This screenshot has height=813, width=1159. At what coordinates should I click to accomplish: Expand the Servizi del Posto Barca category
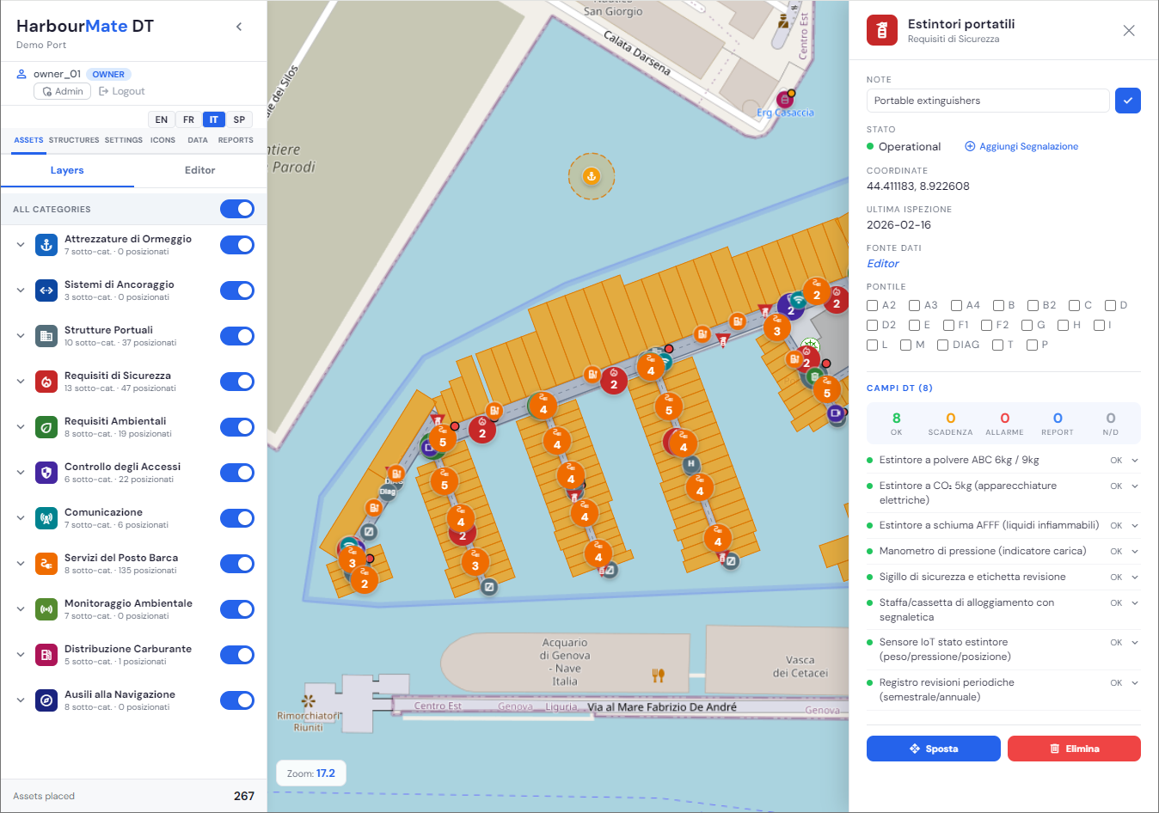(x=20, y=564)
